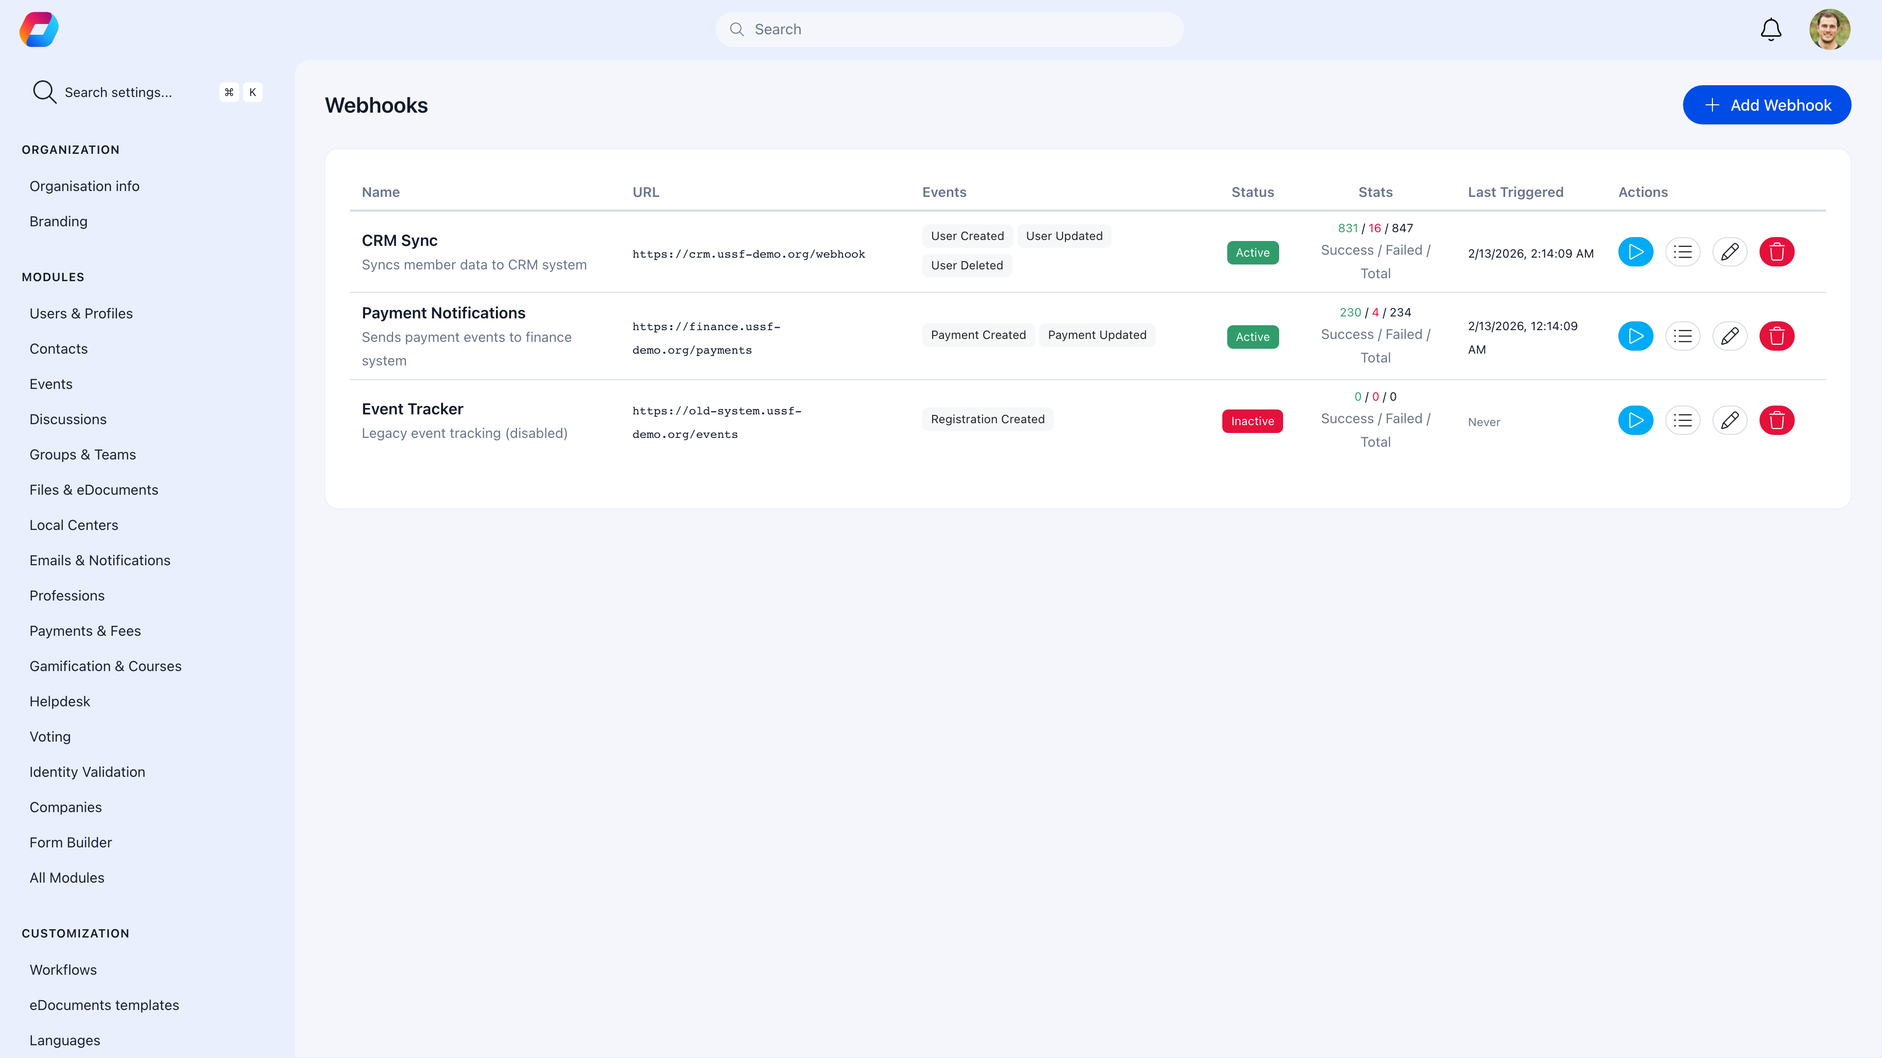Screen dimensions: 1882x1058
Task: Edit the Event Tracker webhook
Action: (x=1730, y=421)
